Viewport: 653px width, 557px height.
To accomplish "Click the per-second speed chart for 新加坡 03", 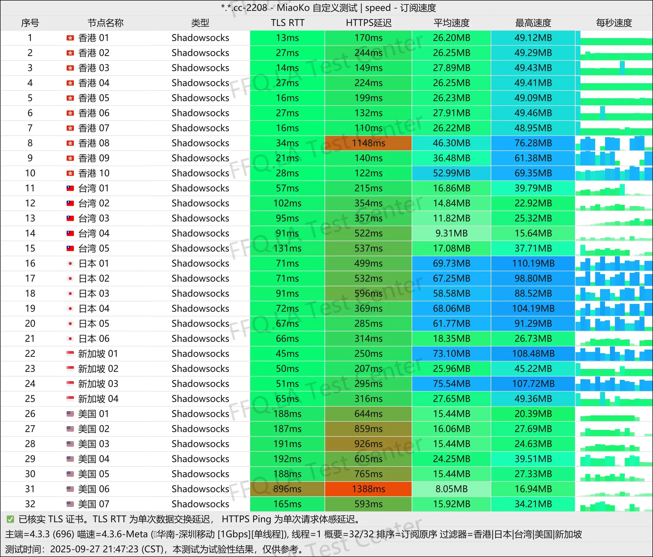I will coord(614,384).
